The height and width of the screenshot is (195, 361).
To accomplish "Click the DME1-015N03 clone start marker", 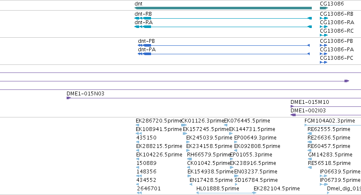I will pos(69,98).
